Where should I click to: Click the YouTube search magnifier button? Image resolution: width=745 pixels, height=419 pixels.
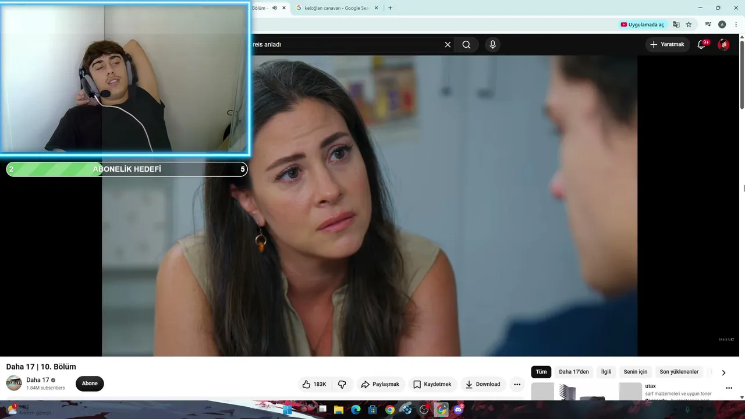[x=466, y=45]
